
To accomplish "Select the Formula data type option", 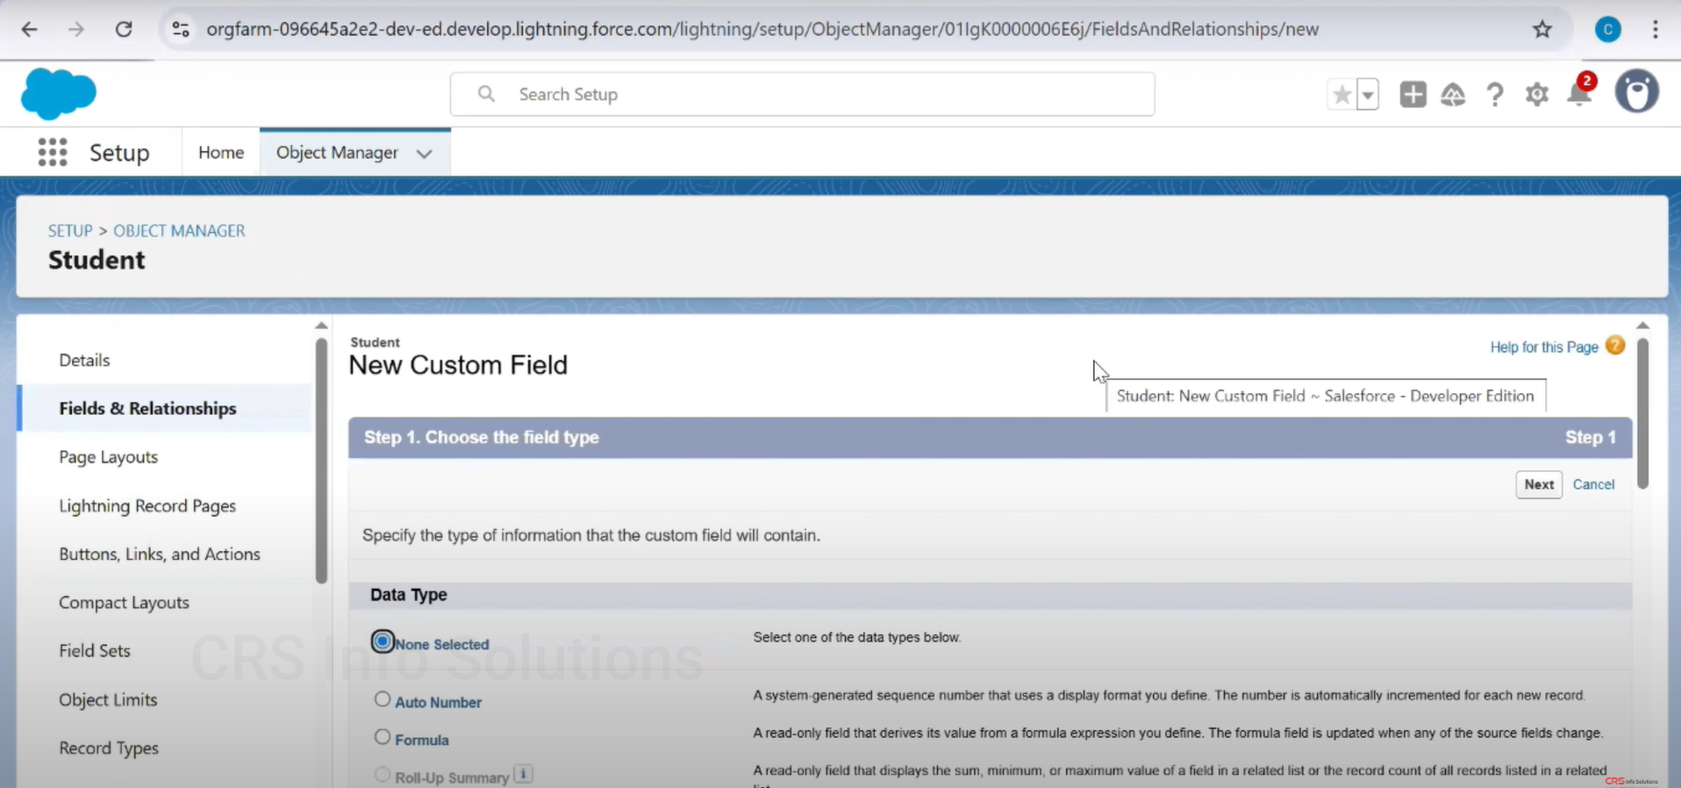I will (x=383, y=737).
